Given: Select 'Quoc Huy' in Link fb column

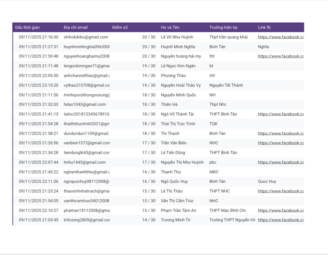Looking at the screenshot, I should [267, 181].
